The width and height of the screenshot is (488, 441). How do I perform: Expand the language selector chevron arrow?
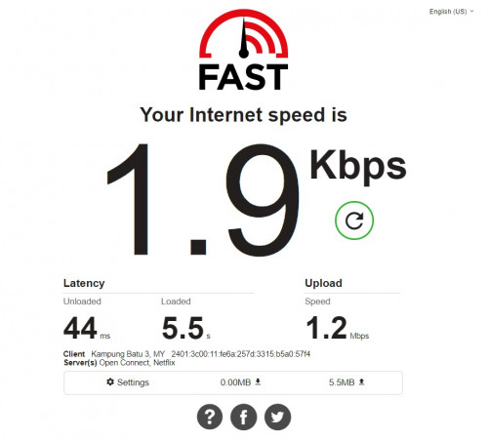tap(471, 12)
